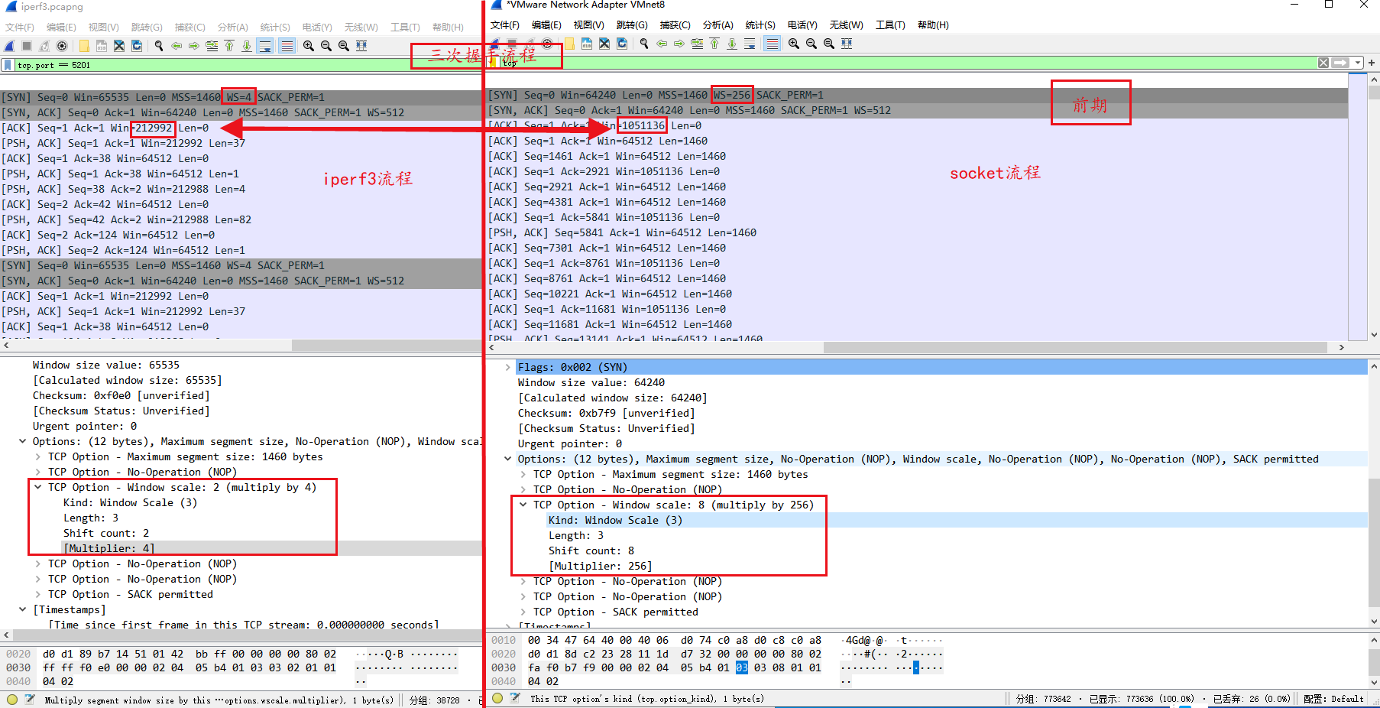Expand the Flags 0x002 (SYN) row
The width and height of the screenshot is (1380, 708).
(x=507, y=367)
